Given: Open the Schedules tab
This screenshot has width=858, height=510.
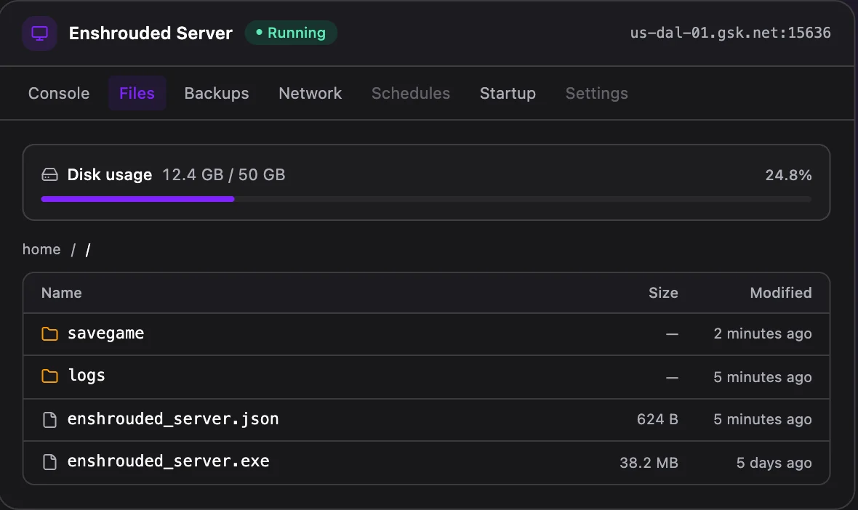Looking at the screenshot, I should point(411,94).
